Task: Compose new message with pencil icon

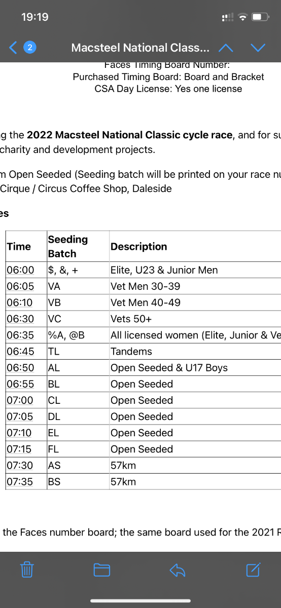Action: click(x=253, y=569)
